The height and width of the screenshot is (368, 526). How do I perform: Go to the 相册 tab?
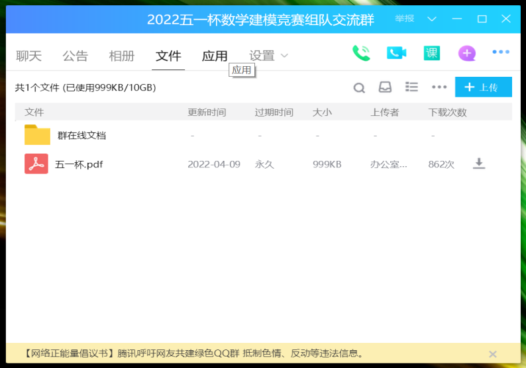[x=121, y=56]
